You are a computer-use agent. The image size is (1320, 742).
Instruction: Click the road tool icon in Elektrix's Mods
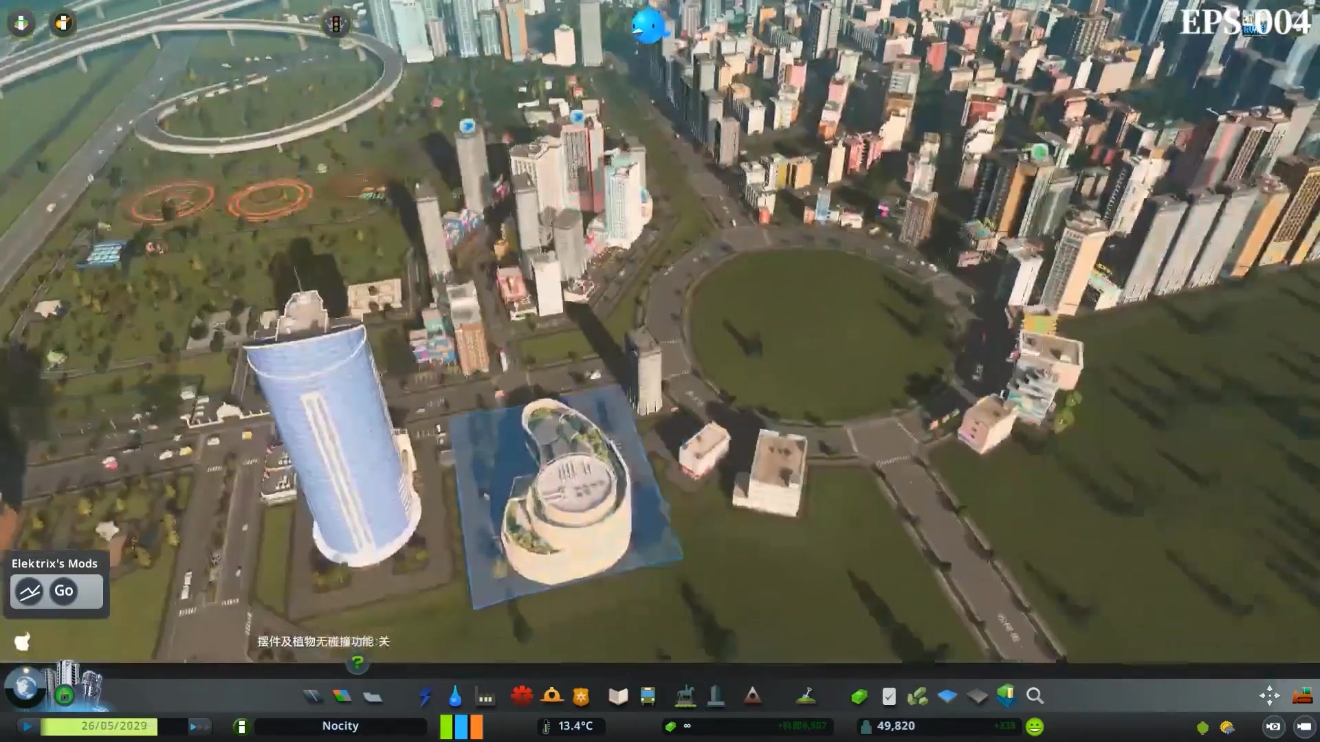pos(29,592)
